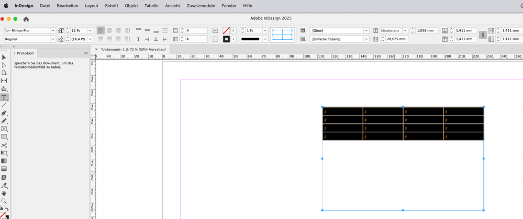
Task: Toggle center text alignment
Action: pyautogui.click(x=109, y=31)
